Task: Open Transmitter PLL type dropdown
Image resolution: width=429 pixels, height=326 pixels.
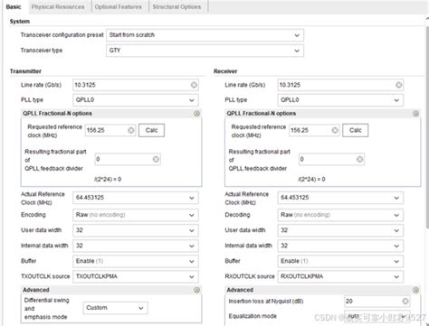Action: point(136,100)
